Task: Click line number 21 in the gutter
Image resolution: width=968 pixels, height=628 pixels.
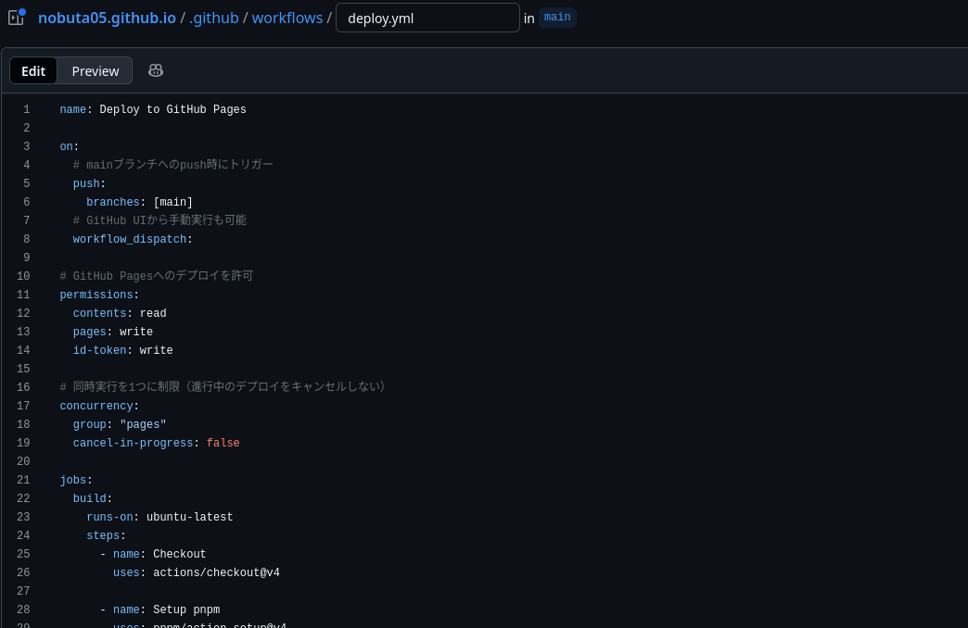Action: tap(23, 481)
